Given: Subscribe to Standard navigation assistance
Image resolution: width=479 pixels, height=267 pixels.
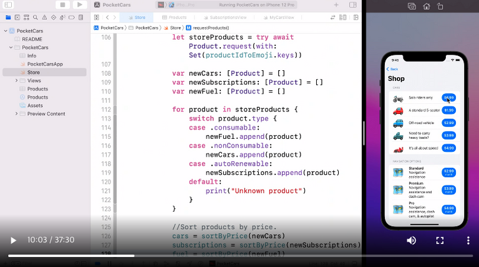Looking at the screenshot, I should click(x=448, y=172).
